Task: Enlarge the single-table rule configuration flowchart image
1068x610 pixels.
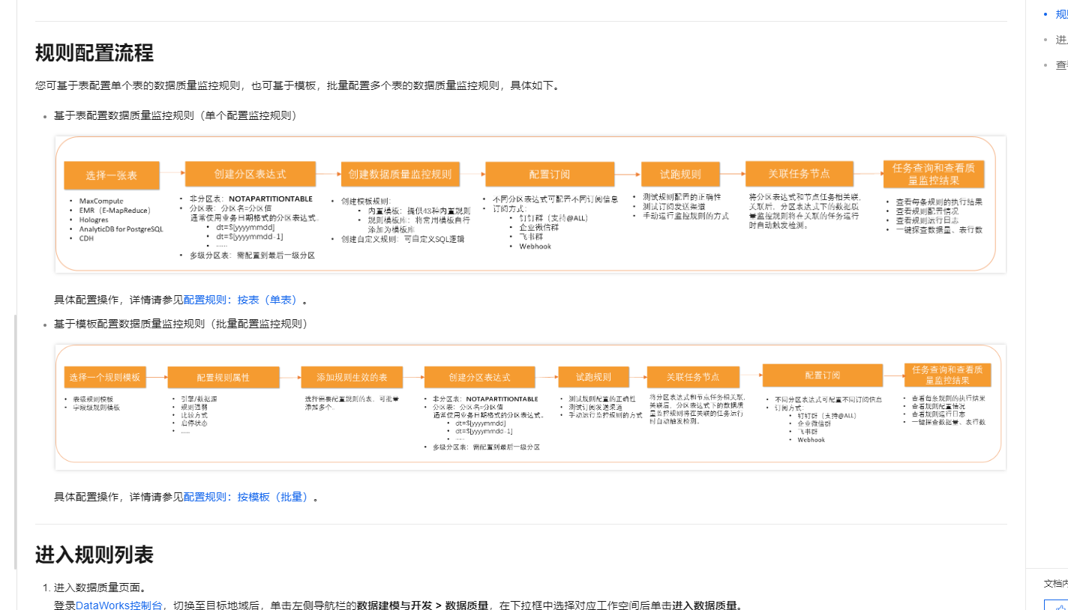Action: pyautogui.click(x=529, y=204)
